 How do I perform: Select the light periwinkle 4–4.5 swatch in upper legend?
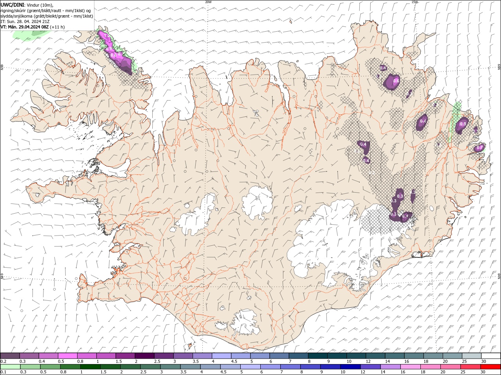(x=221, y=355)
